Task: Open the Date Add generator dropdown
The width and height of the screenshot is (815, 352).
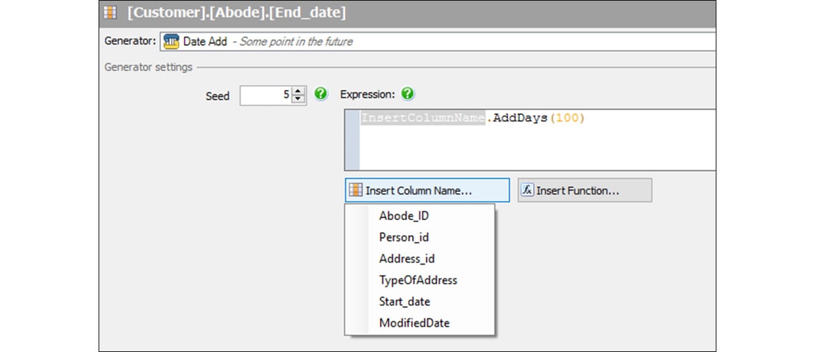Action: [x=438, y=41]
